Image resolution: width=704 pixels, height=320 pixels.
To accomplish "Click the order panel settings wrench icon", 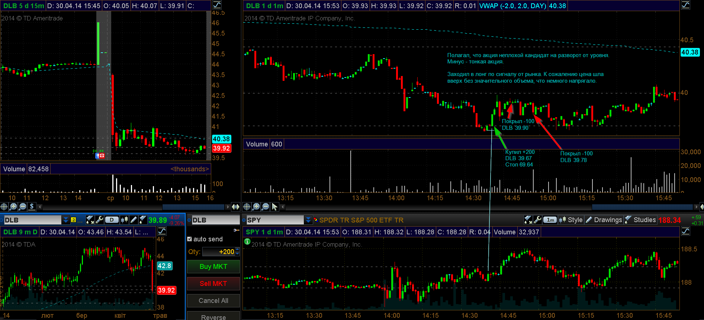I will click(236, 230).
